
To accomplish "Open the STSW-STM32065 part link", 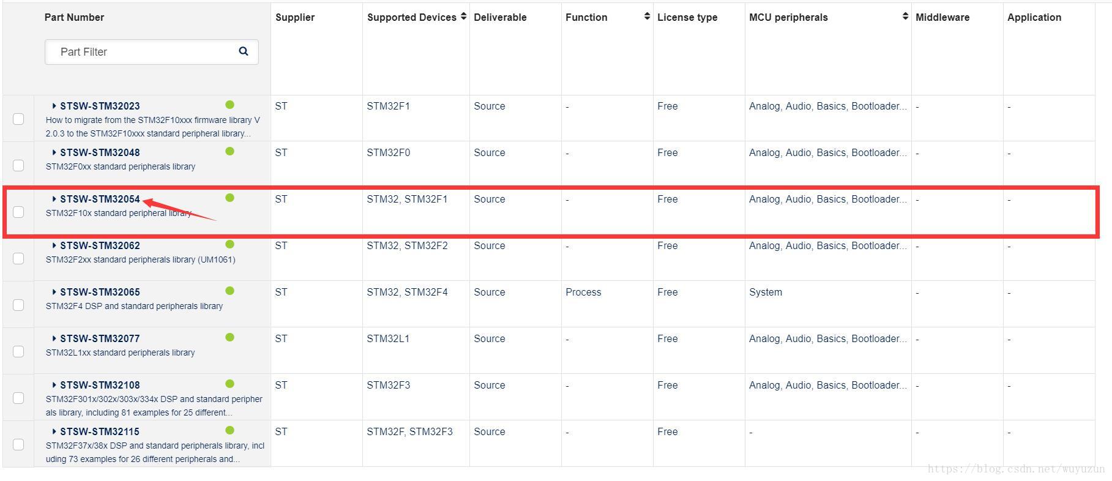I will point(100,292).
